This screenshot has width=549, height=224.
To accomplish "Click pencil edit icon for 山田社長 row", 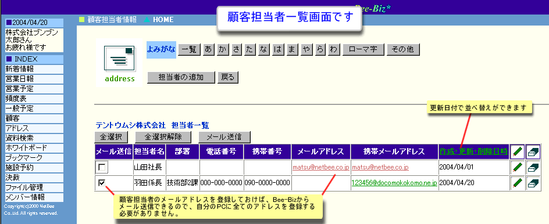I will pyautogui.click(x=517, y=168).
